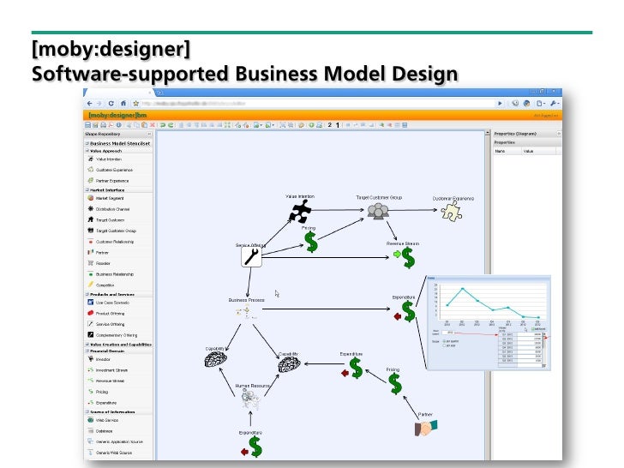
Task: Select the Partner handshake node on canvas
Action: [426, 428]
